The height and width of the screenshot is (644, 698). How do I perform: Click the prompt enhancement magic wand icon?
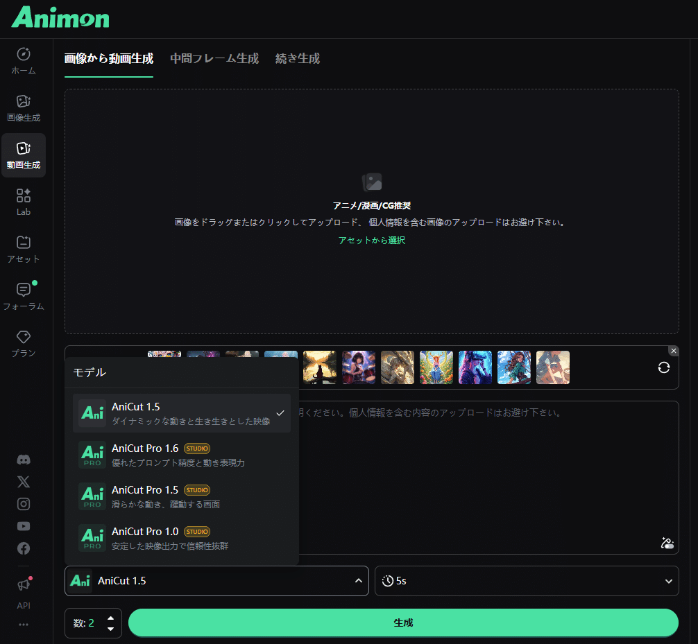[667, 543]
